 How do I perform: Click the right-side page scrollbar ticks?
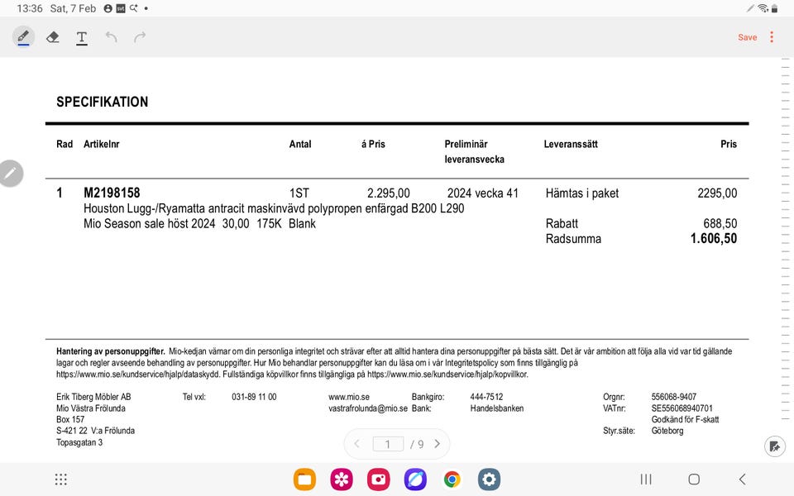tap(786, 241)
